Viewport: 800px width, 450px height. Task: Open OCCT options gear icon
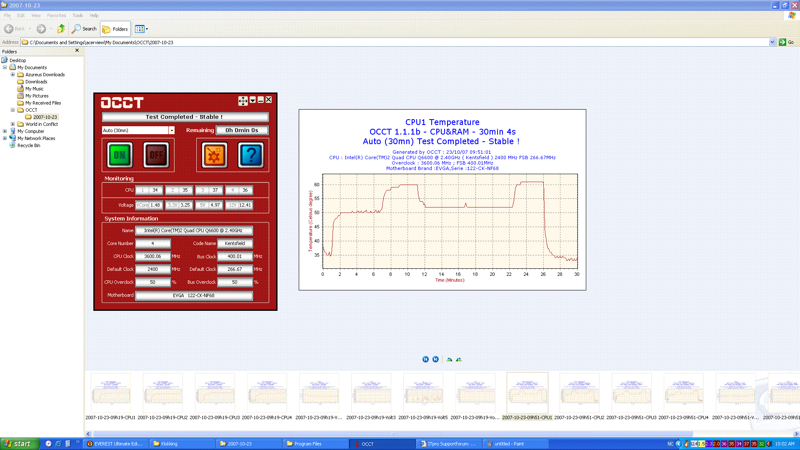coord(215,155)
